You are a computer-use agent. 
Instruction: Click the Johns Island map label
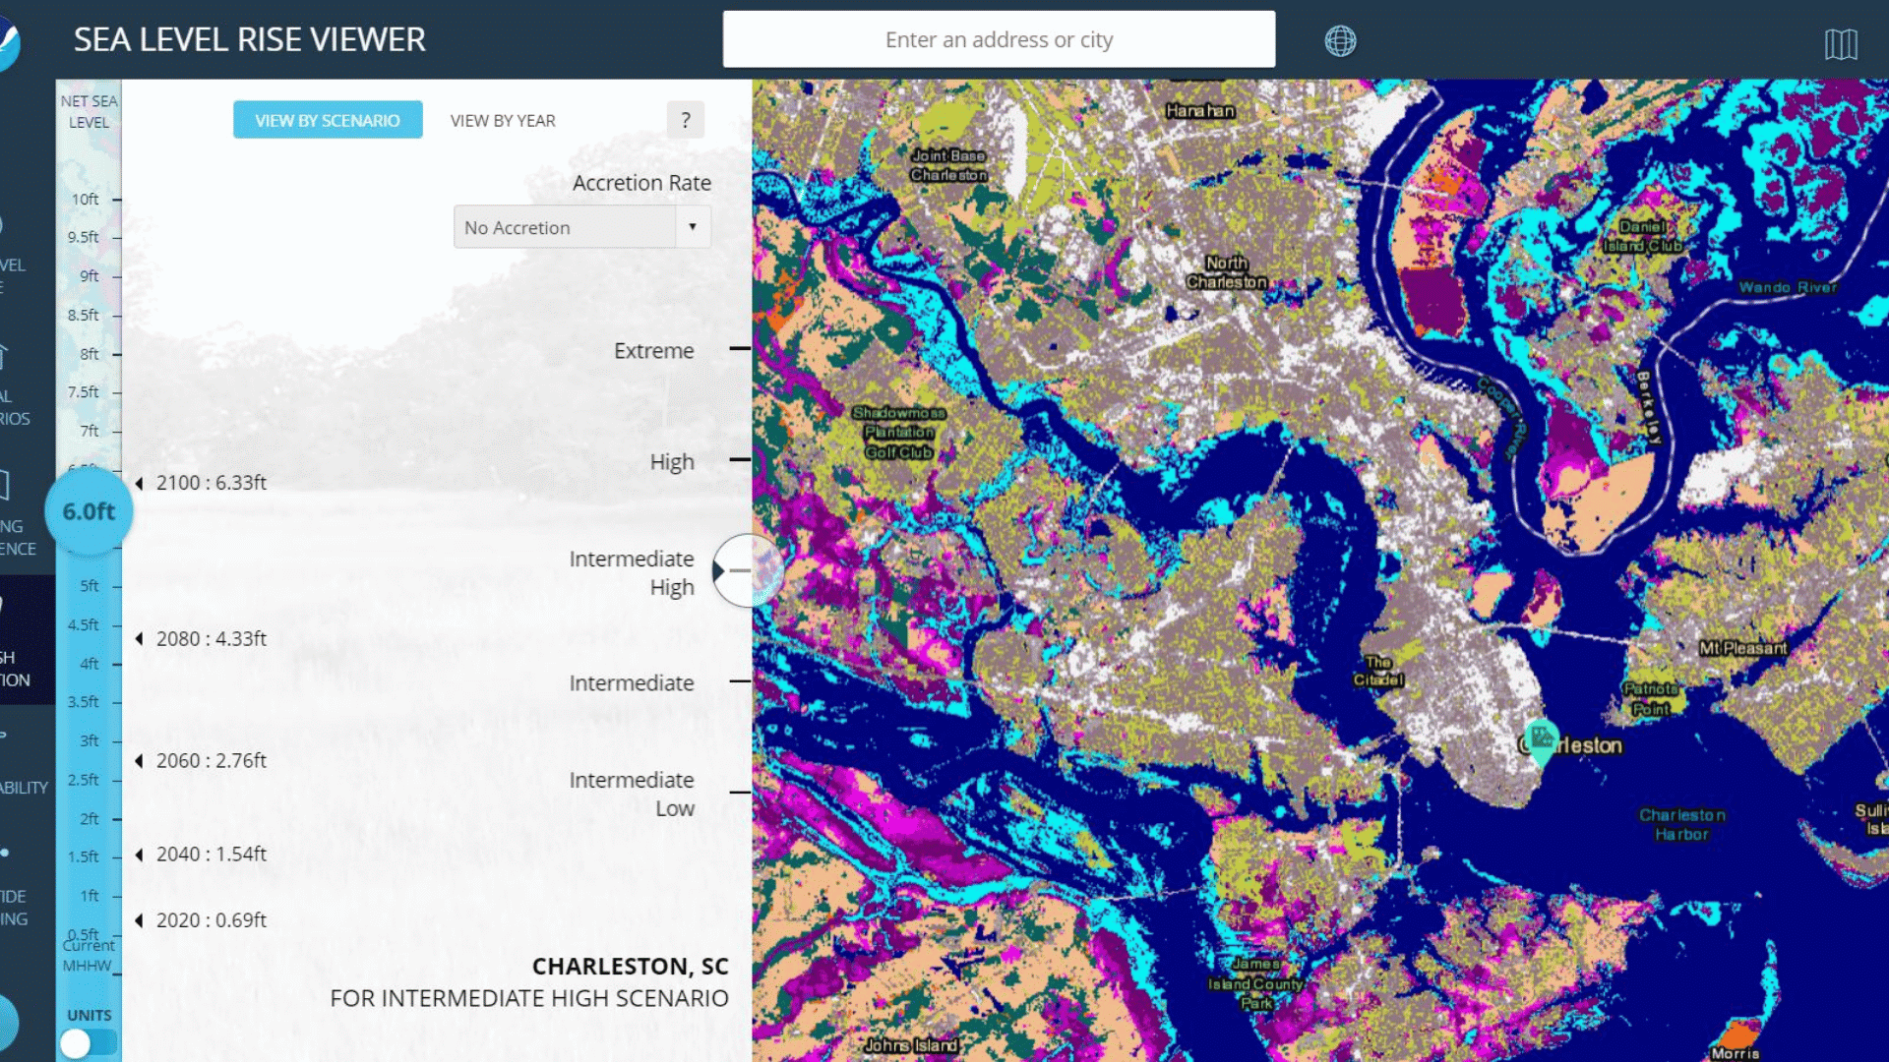911,1045
